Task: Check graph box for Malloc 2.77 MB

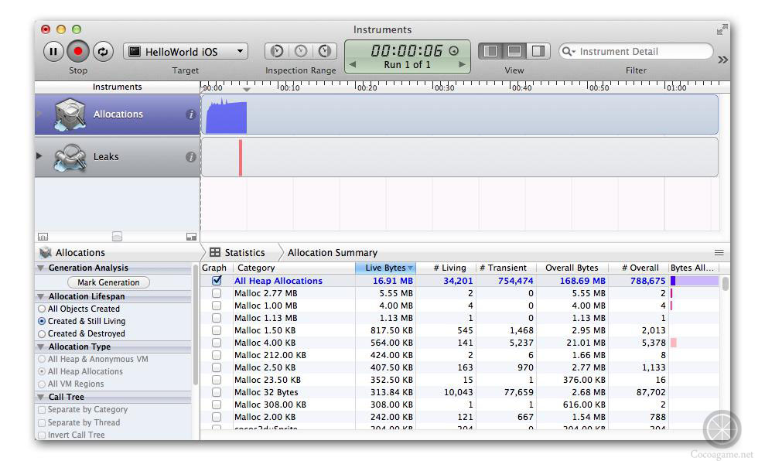Action: (217, 293)
